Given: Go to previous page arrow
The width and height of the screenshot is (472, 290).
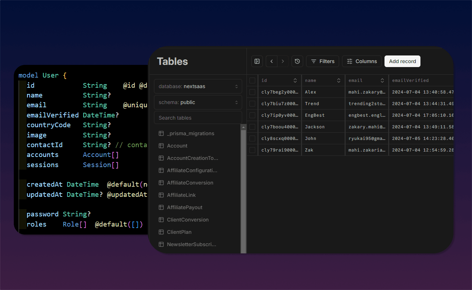Looking at the screenshot, I should pyautogui.click(x=272, y=61).
